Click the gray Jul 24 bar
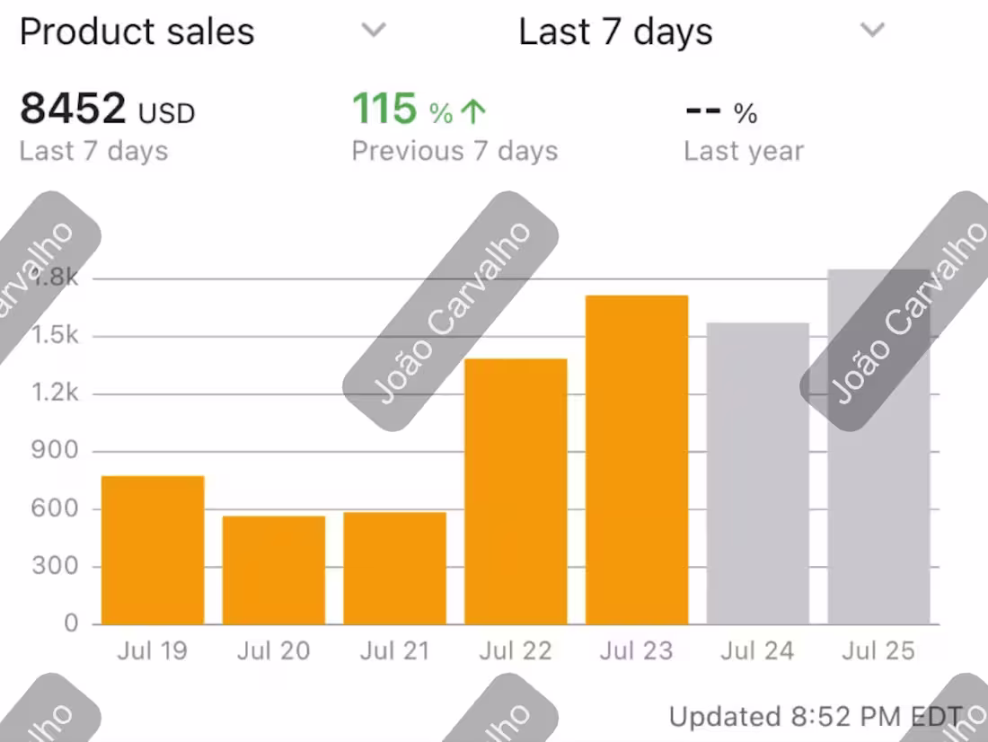Screen dimensions: 988x742 tap(757, 472)
